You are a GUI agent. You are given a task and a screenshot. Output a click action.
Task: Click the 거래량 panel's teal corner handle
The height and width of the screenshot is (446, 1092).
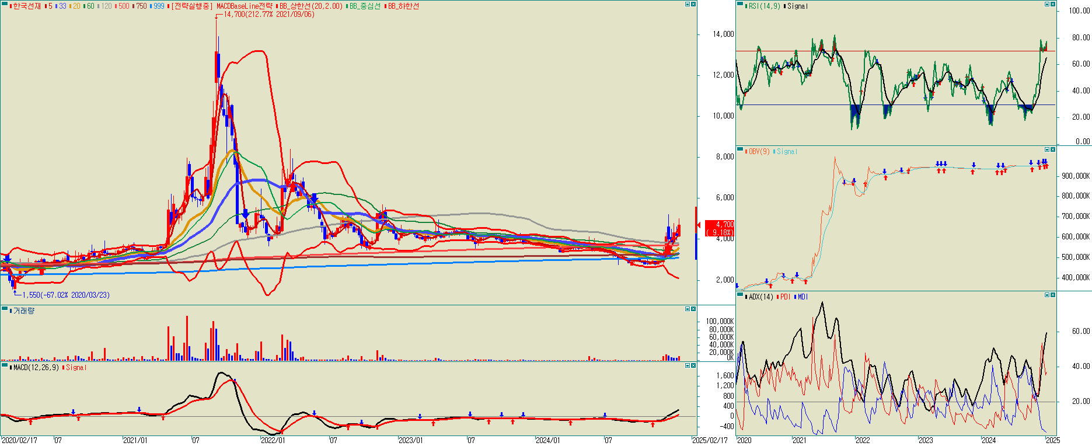(4, 309)
